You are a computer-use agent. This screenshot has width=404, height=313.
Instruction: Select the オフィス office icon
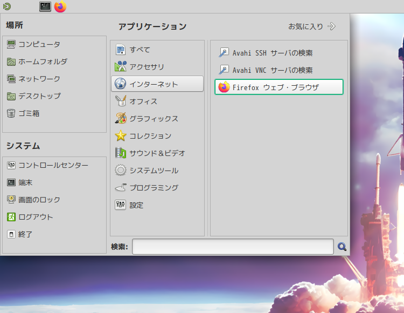click(120, 101)
